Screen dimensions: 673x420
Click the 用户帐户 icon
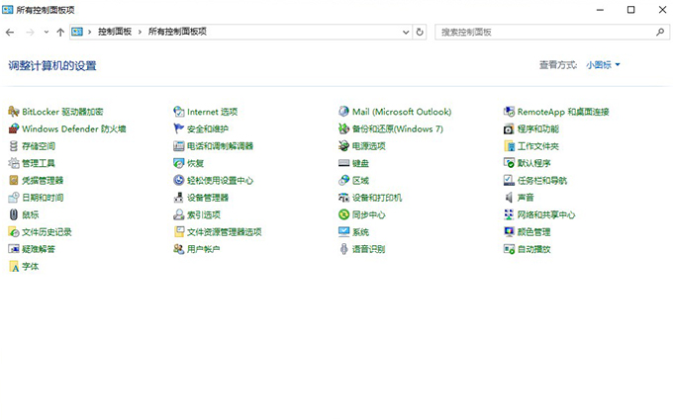point(178,249)
